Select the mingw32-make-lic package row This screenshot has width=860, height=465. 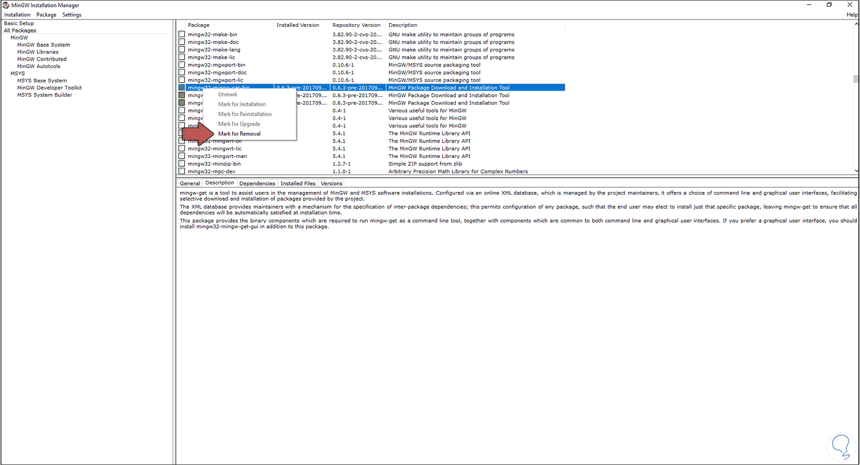pyautogui.click(x=371, y=57)
